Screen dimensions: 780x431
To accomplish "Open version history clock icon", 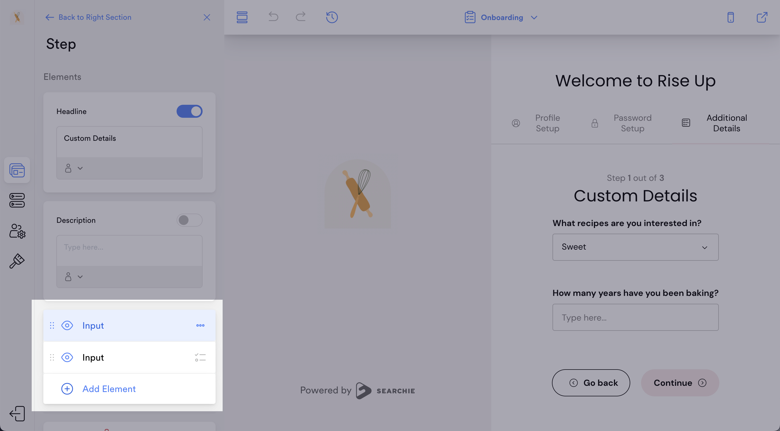I will (x=332, y=17).
